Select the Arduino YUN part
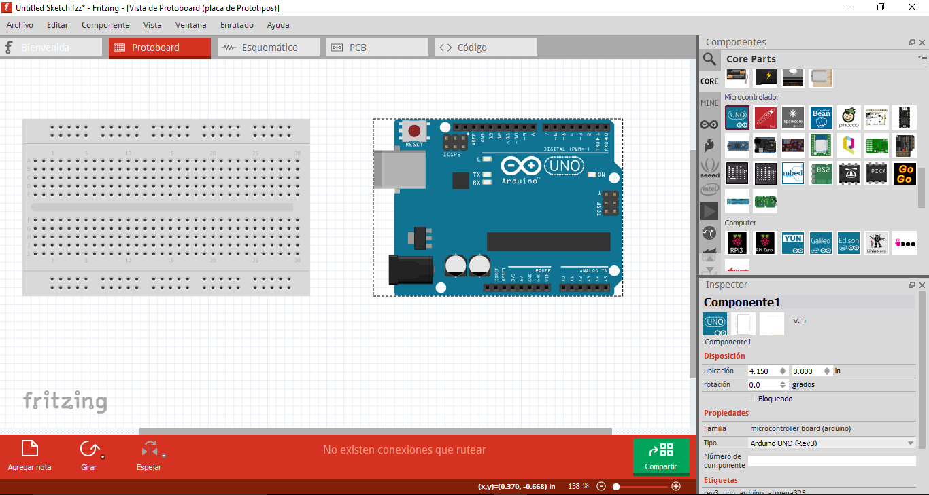The width and height of the screenshot is (929, 495). (x=793, y=242)
